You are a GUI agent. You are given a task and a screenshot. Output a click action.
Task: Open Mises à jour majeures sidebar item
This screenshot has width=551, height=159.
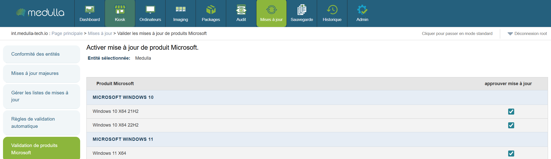click(35, 73)
